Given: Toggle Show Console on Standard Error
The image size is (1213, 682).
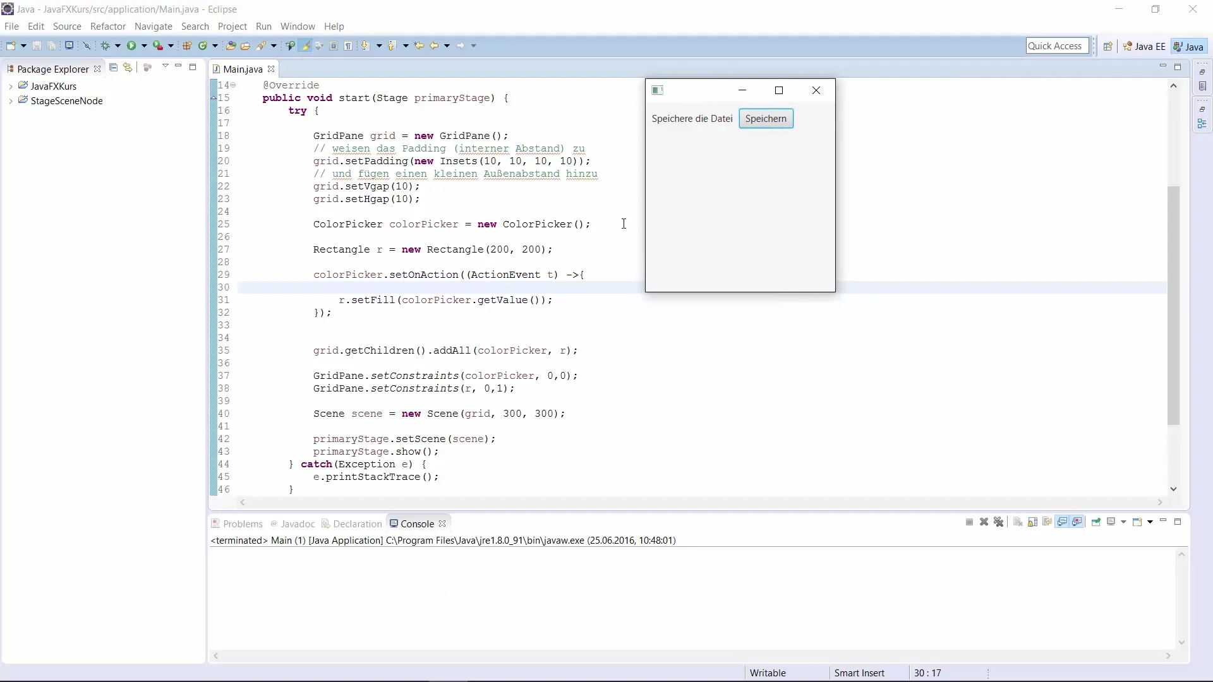Looking at the screenshot, I should pos(1077,522).
